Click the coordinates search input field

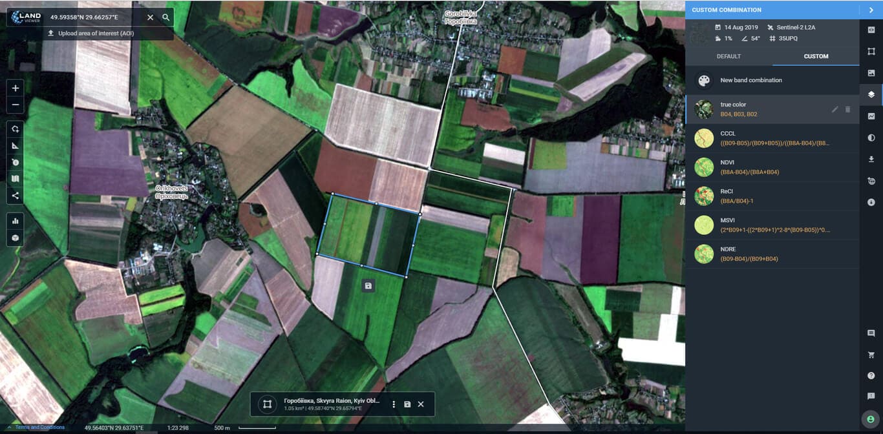(90, 17)
